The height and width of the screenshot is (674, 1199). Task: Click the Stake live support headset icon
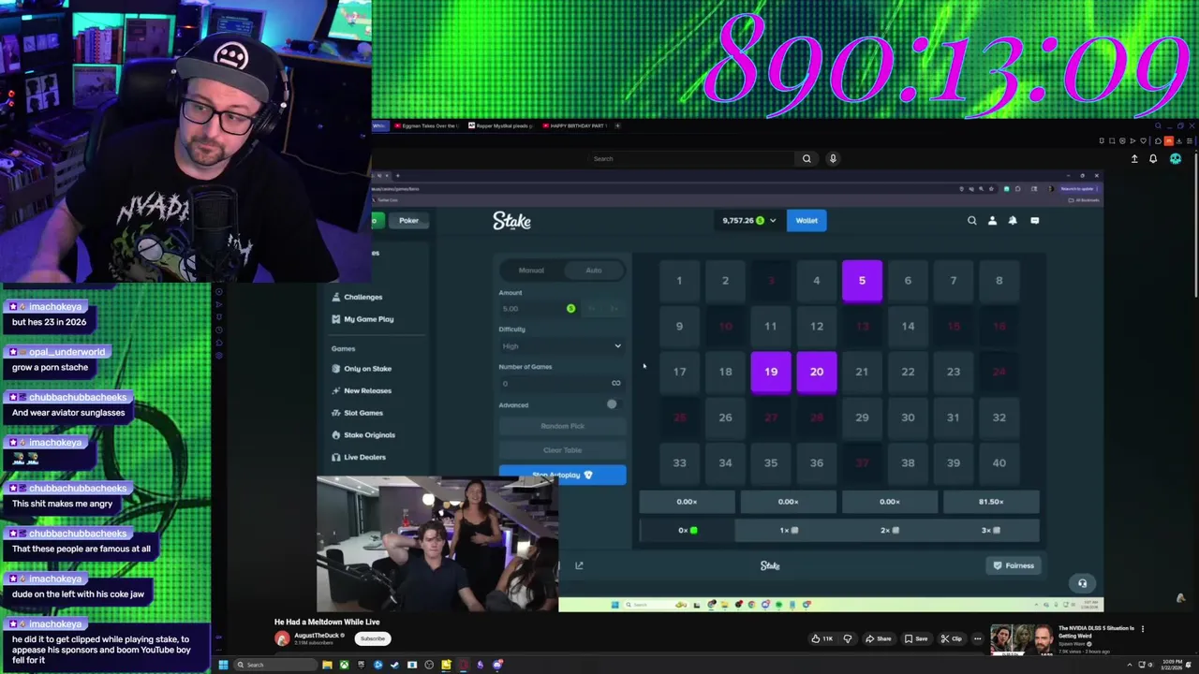click(x=1082, y=583)
